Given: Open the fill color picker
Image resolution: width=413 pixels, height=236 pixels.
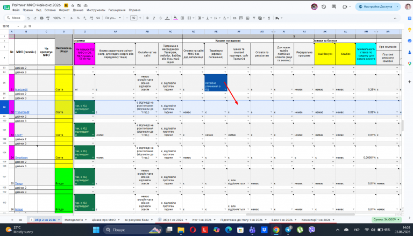Looking at the screenshot, I should point(176,18).
